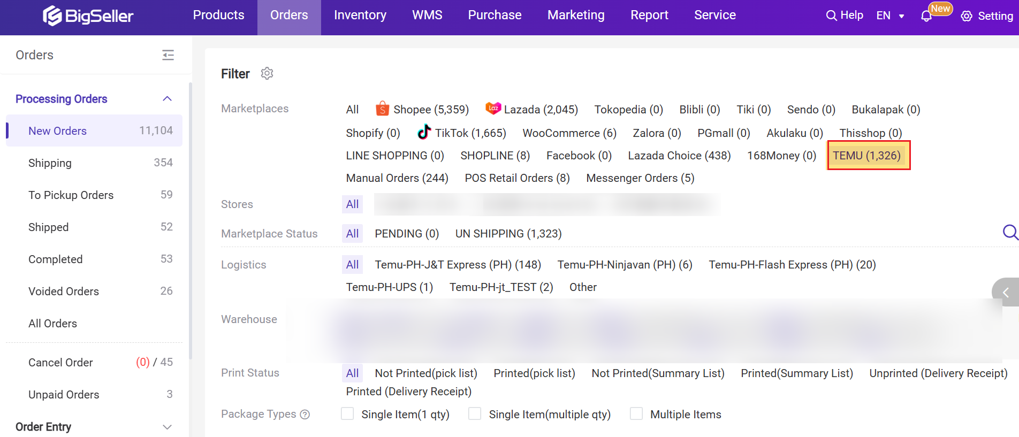Collapse Processing Orders section
The image size is (1019, 437).
tap(167, 99)
